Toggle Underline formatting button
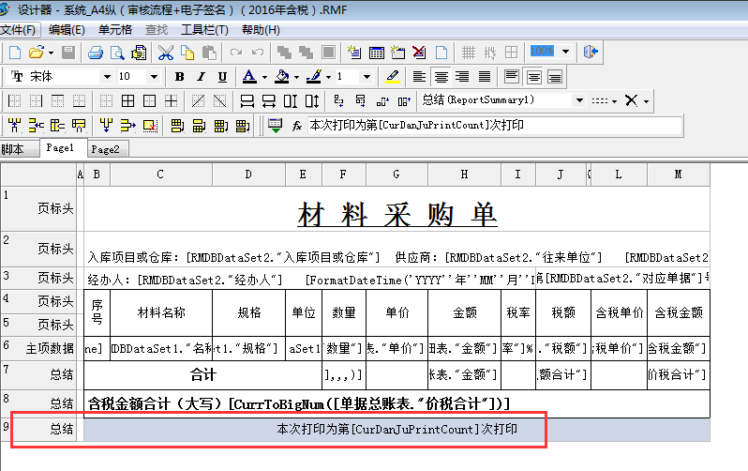748x471 pixels. click(x=222, y=77)
